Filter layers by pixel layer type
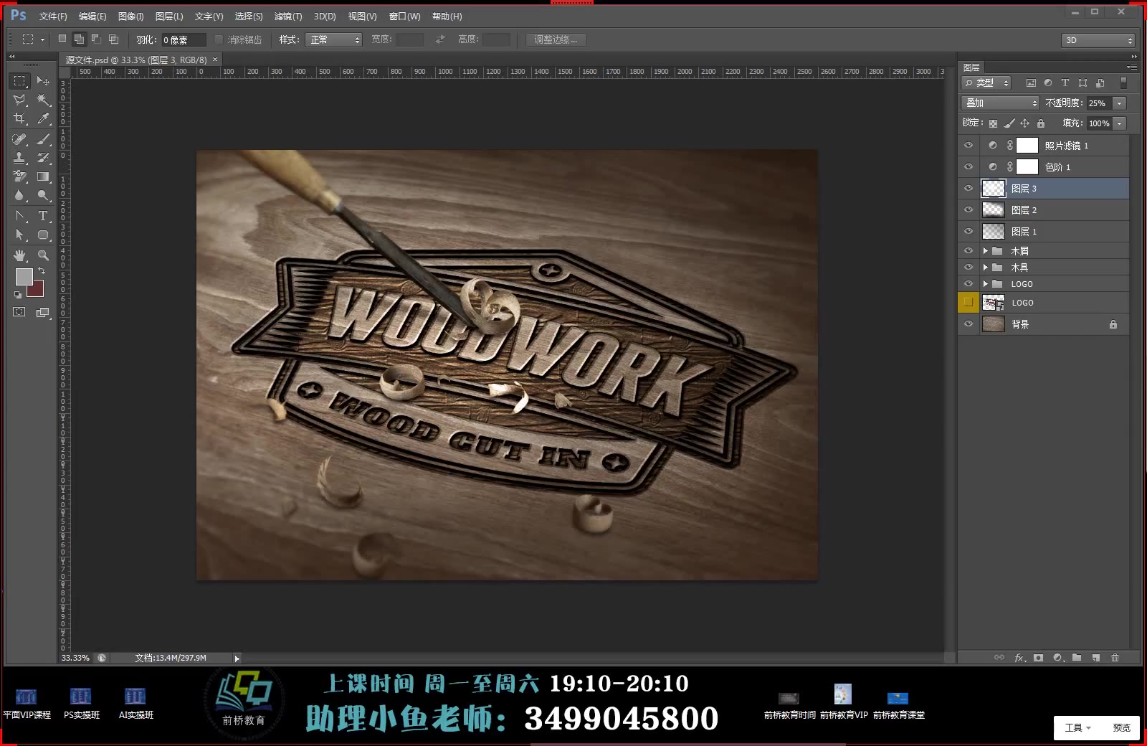 1031,82
